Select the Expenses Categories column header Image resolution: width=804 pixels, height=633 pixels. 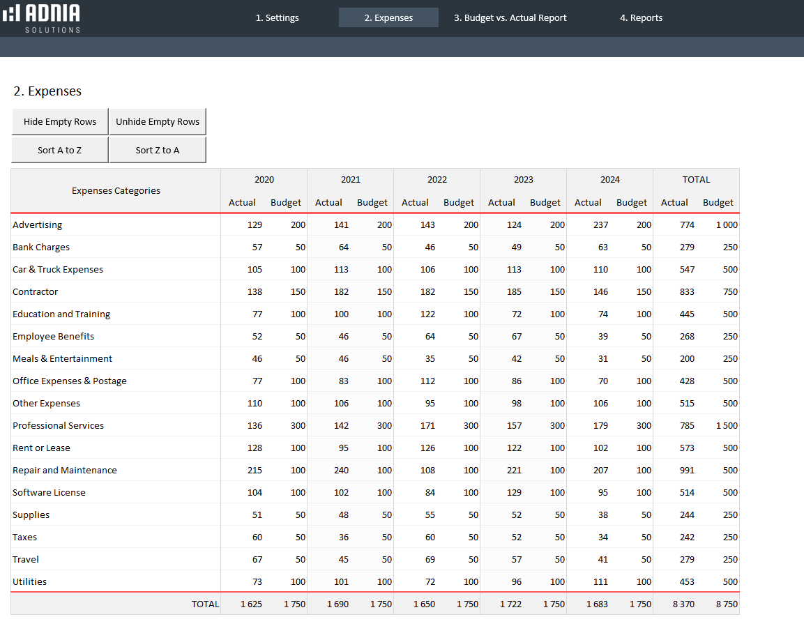click(116, 191)
